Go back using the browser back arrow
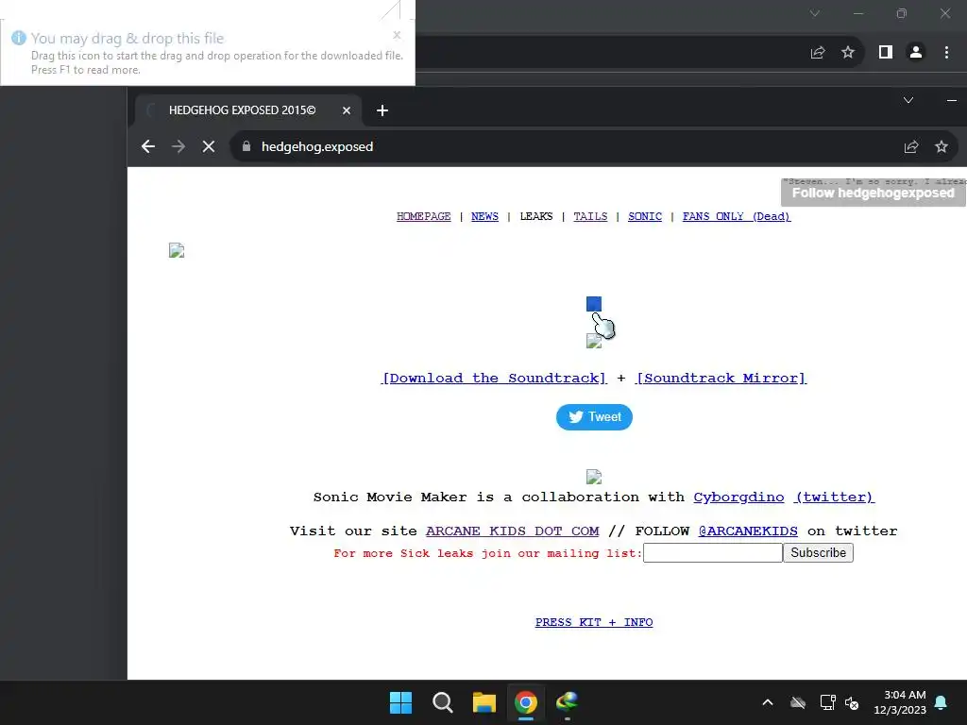 [148, 146]
